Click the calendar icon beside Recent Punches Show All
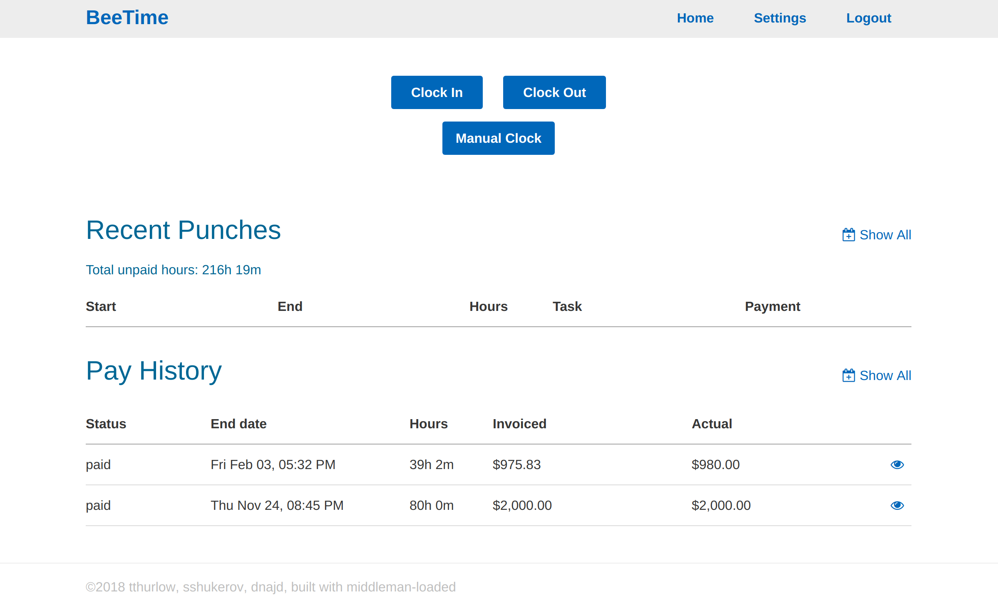Viewport: 998px width, 606px height. tap(849, 235)
